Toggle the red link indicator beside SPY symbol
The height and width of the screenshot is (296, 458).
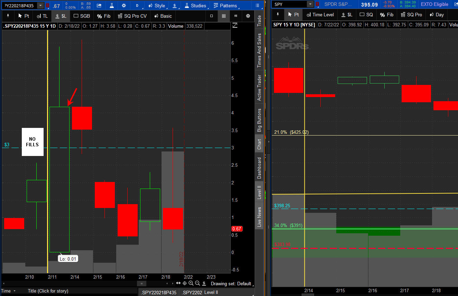click(x=317, y=5)
